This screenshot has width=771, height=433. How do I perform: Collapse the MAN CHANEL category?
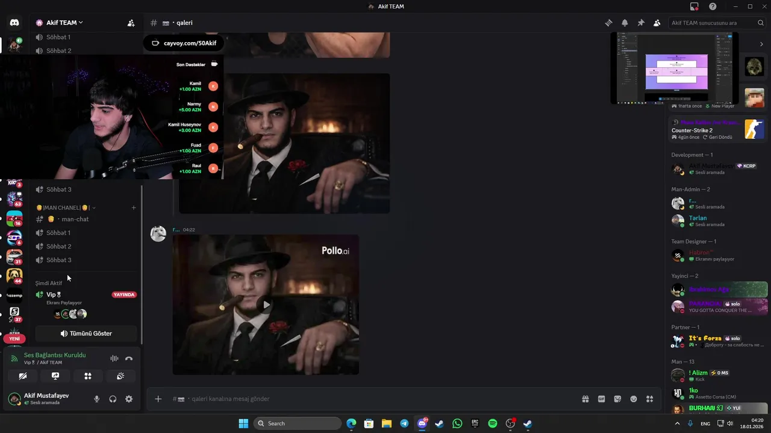pos(65,207)
